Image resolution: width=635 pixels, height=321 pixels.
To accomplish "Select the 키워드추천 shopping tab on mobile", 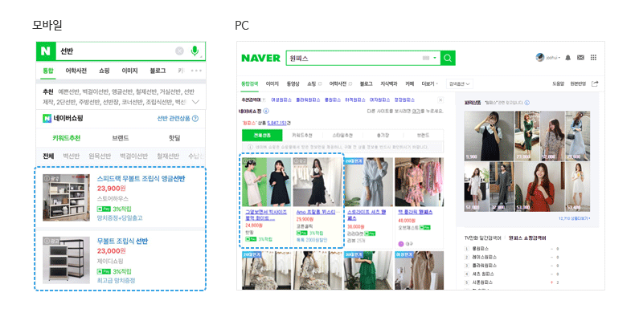I will click(67, 138).
